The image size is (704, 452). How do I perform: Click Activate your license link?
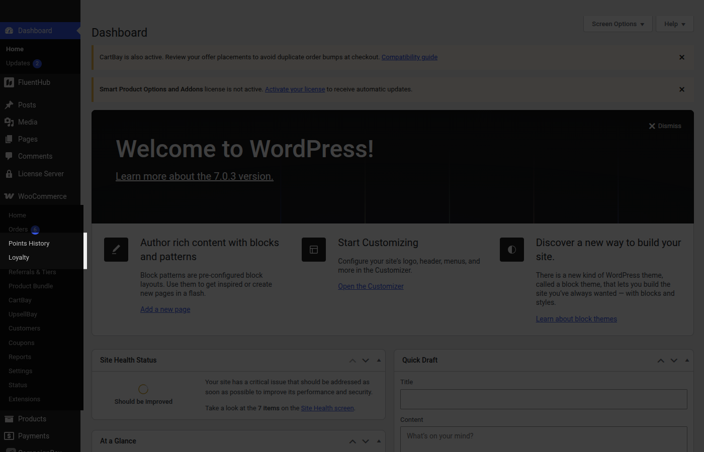pyautogui.click(x=295, y=89)
